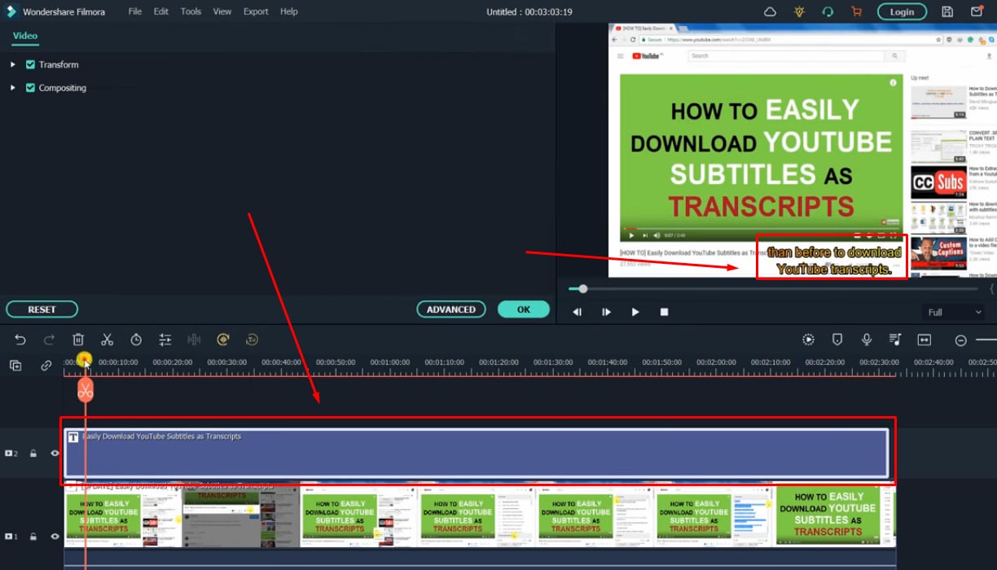The image size is (997, 570).
Task: Click the 00:01:00:00 mark on timeline ruler
Action: tap(389, 362)
